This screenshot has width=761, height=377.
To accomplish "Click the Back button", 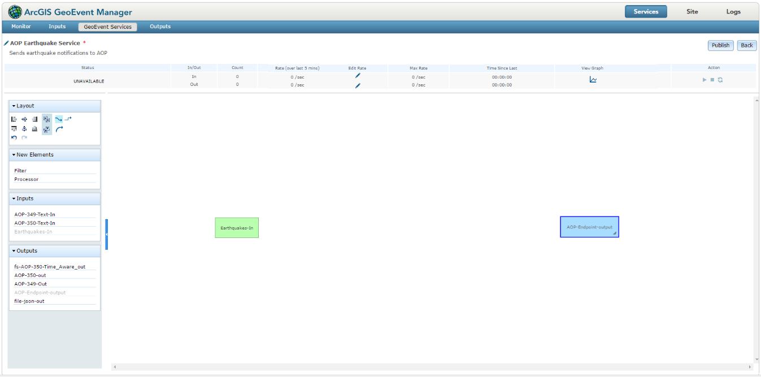I will click(747, 46).
